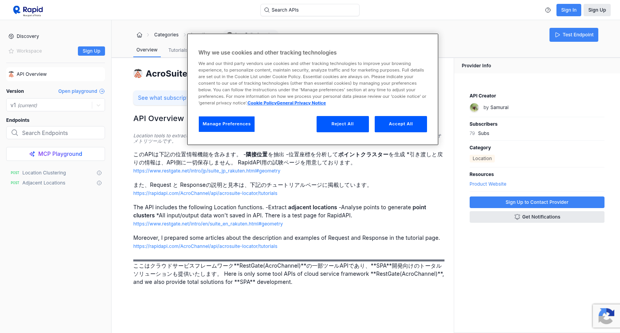Click the Workspace star icon
Screen dimensions: 620x333
click(11, 51)
